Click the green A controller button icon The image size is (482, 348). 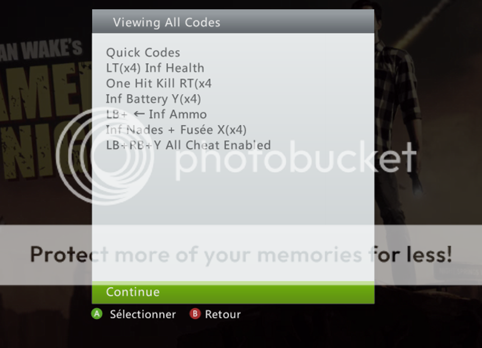click(x=97, y=314)
